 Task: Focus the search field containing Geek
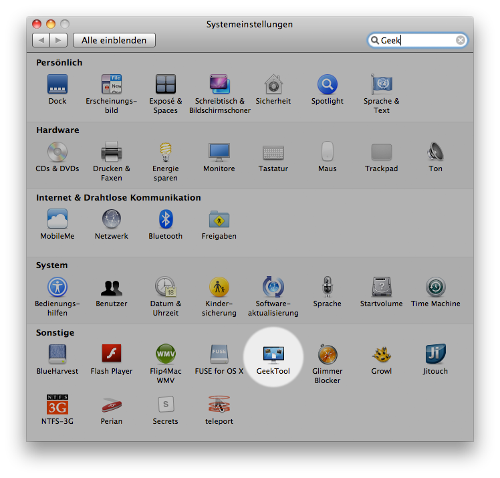(417, 40)
